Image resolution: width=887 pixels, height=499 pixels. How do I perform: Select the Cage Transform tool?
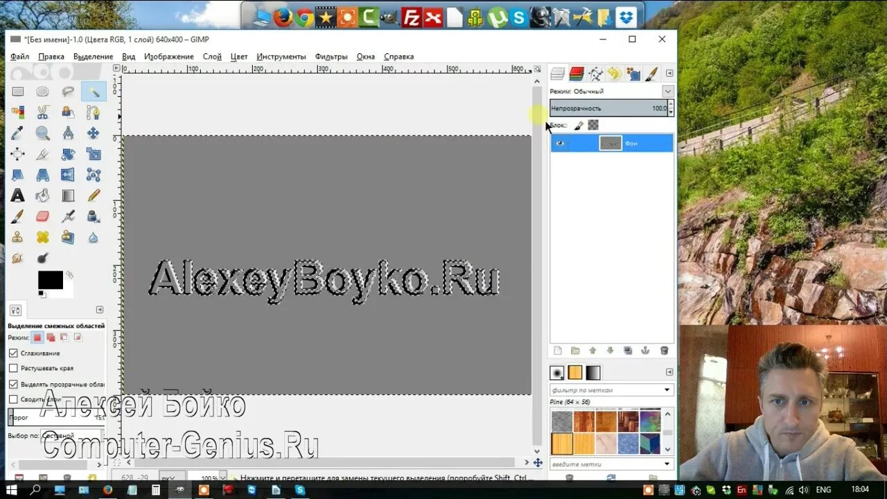click(x=94, y=175)
